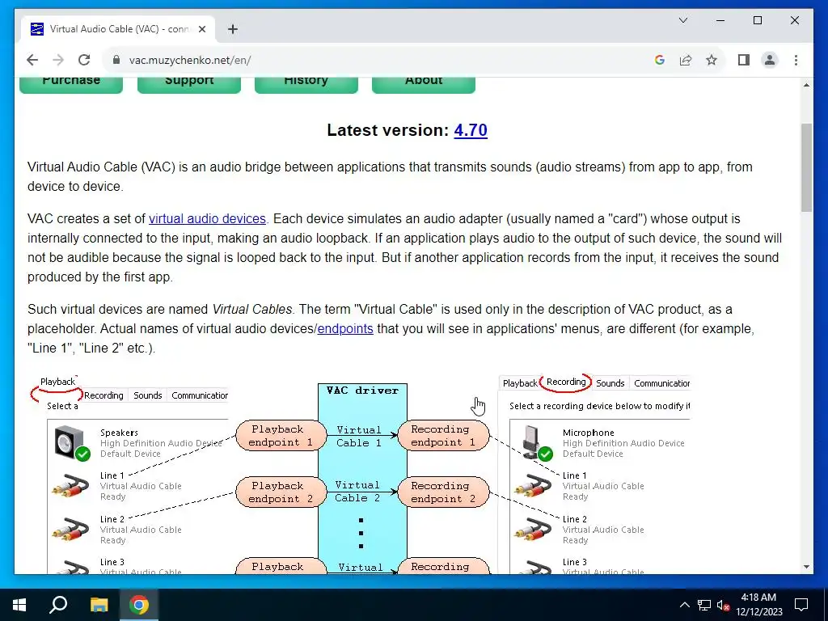Follow the endpoints link
Screen dimensions: 828x621
click(x=345, y=328)
